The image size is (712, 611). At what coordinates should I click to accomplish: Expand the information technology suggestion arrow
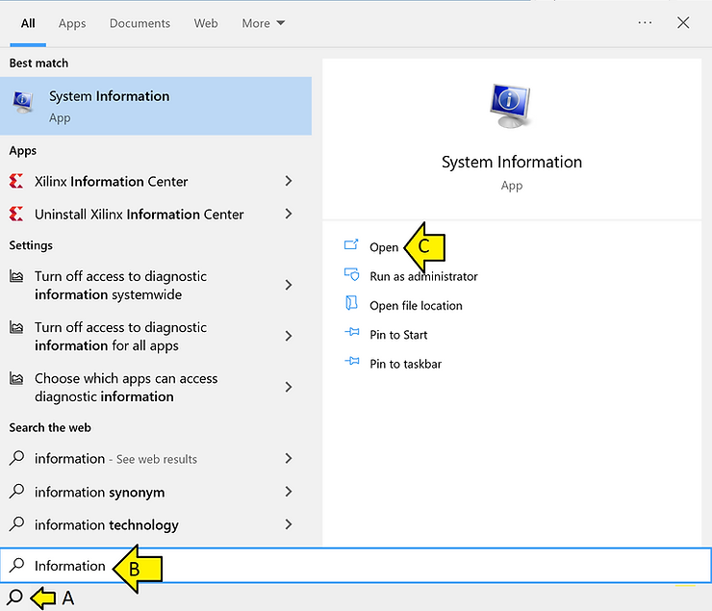tap(289, 524)
